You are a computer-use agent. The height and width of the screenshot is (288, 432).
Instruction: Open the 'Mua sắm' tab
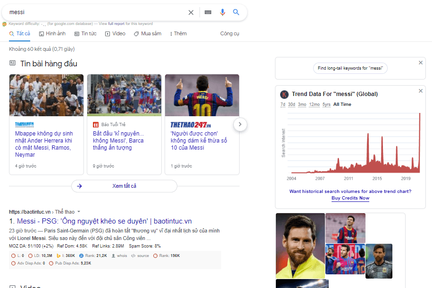click(x=148, y=33)
